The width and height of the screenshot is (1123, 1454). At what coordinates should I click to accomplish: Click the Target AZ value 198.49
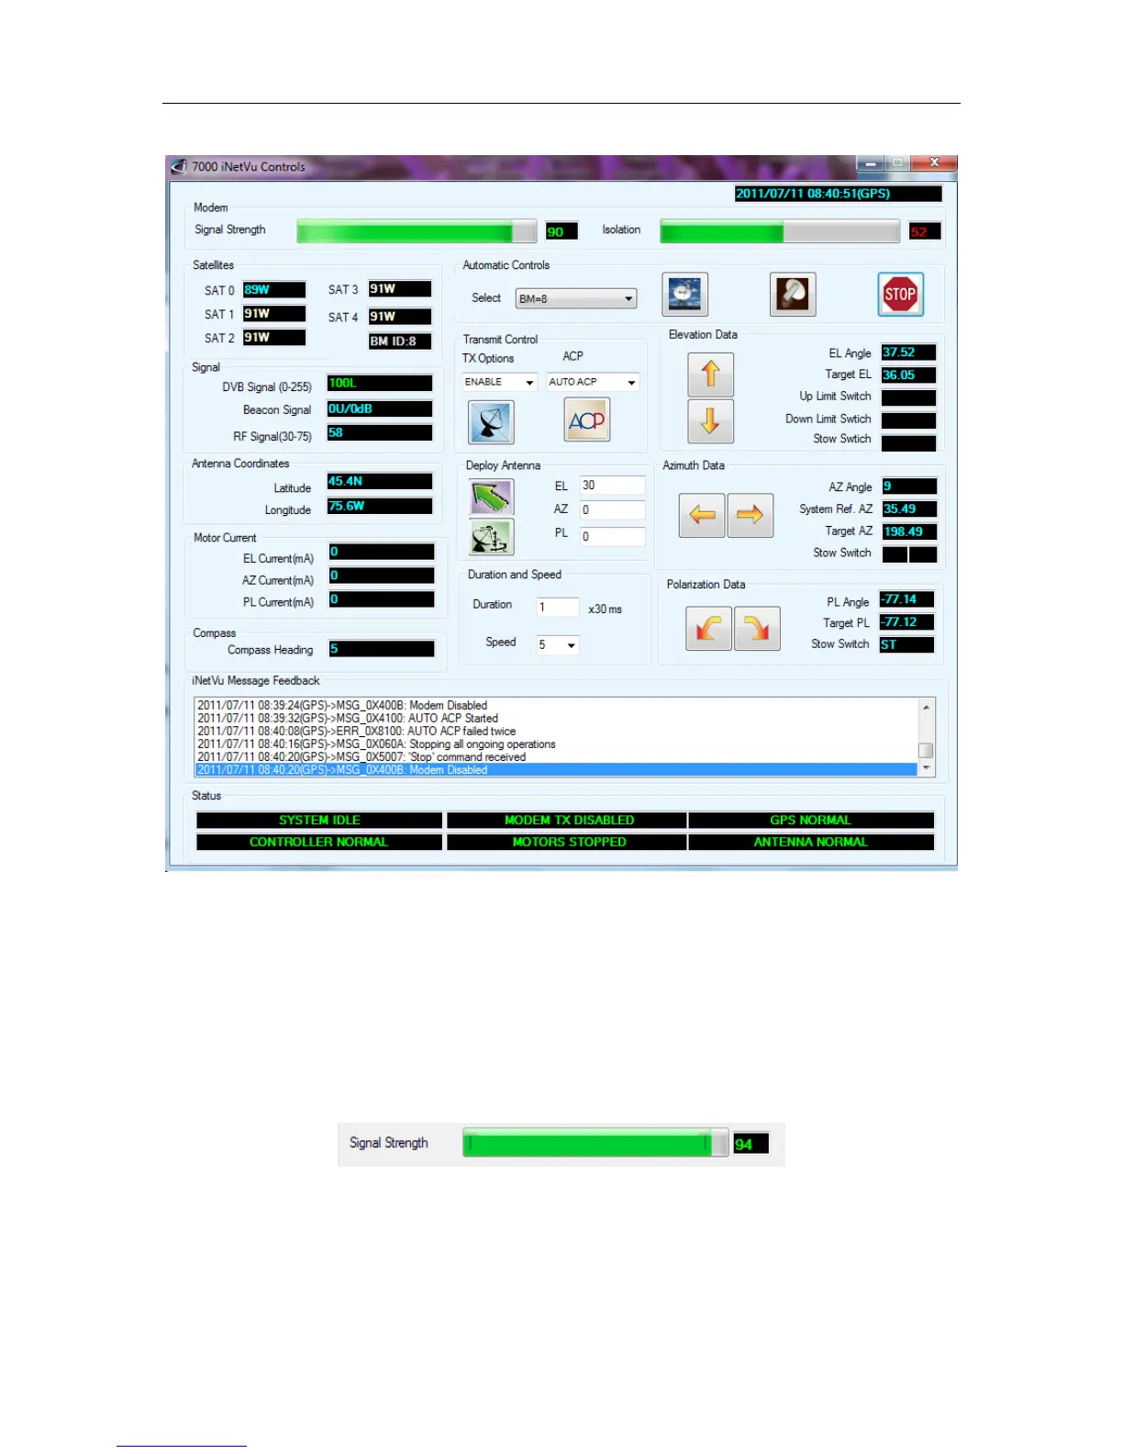pos(909,532)
